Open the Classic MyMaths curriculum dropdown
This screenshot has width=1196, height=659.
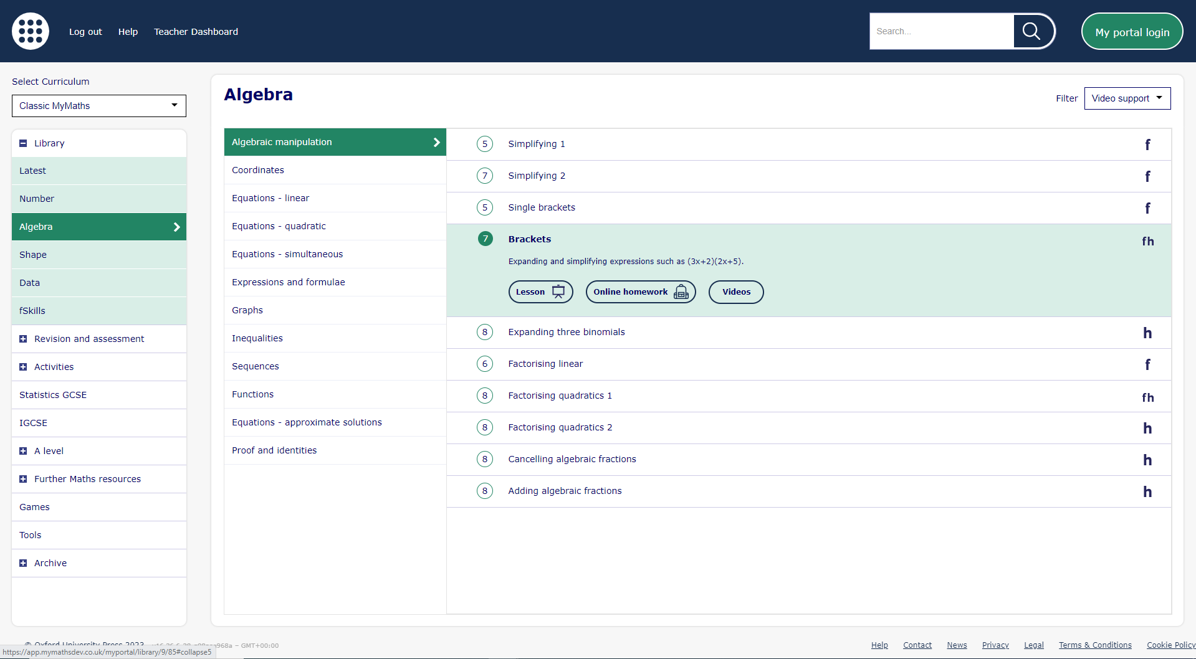tap(99, 106)
